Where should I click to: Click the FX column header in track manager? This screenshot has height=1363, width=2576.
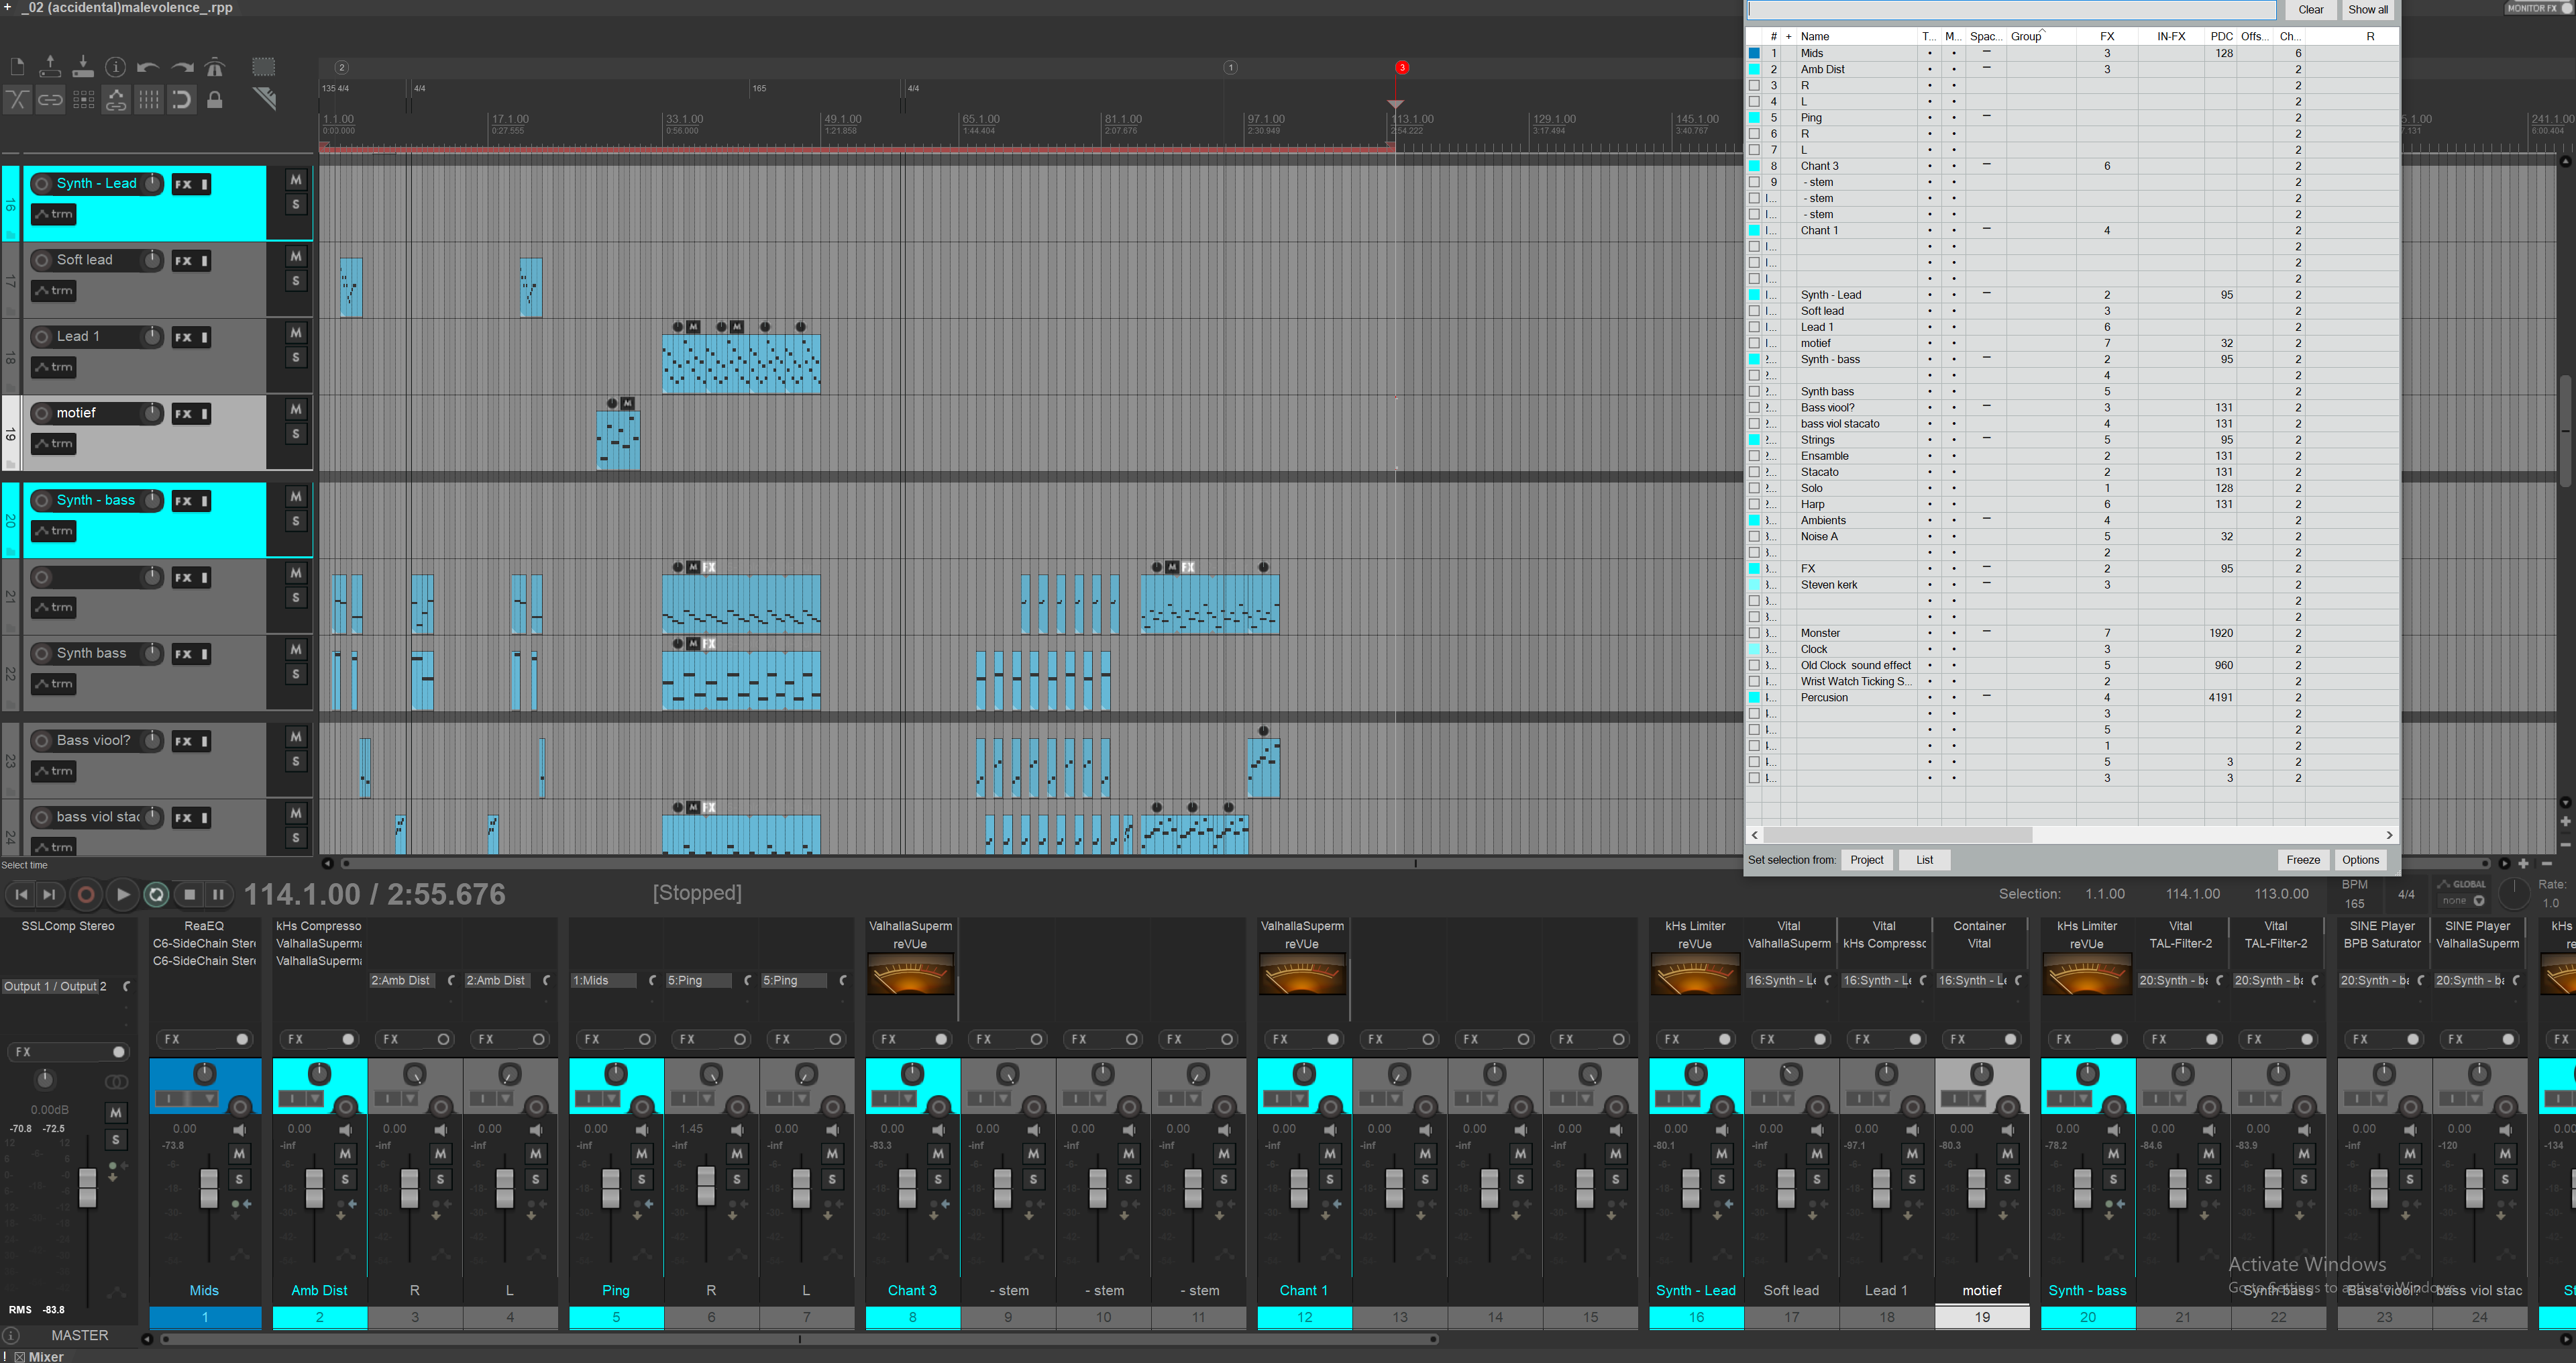(x=2107, y=36)
